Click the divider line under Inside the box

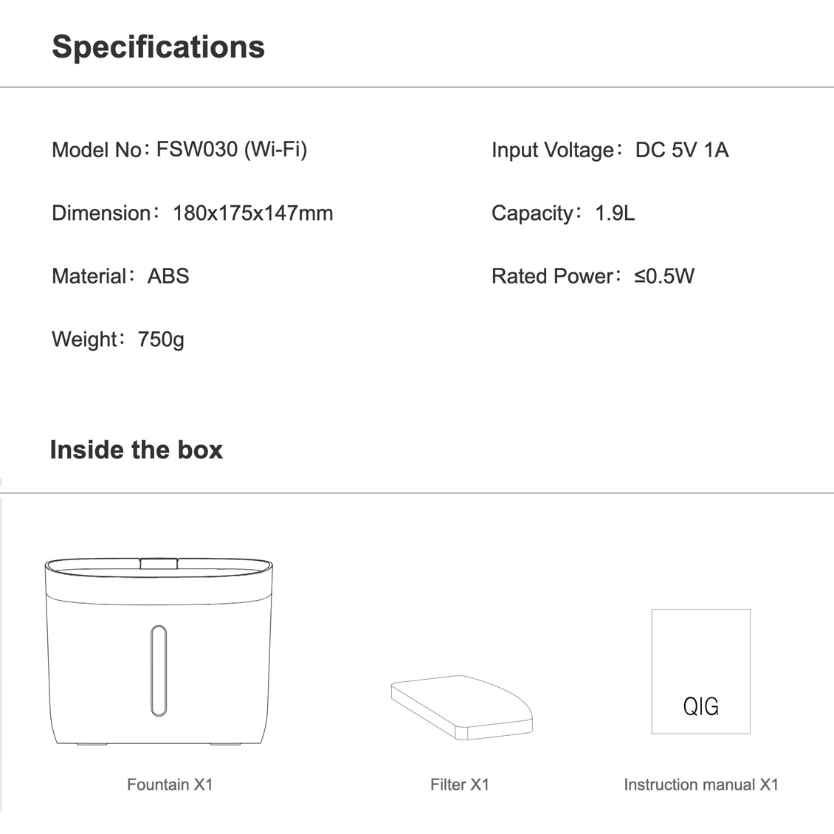tap(417, 493)
